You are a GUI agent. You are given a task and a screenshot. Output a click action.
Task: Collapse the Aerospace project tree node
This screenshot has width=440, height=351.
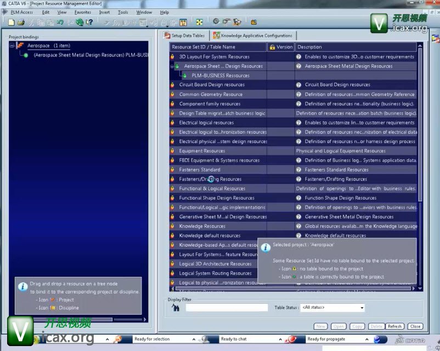[x=12, y=46]
